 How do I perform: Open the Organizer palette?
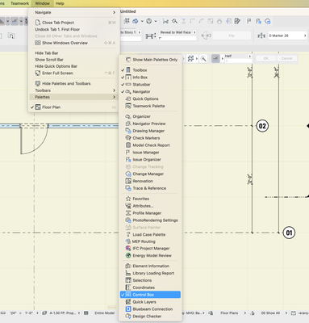(x=150, y=116)
